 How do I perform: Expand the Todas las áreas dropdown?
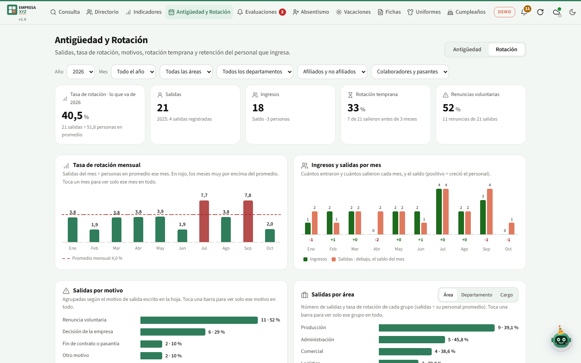186,72
